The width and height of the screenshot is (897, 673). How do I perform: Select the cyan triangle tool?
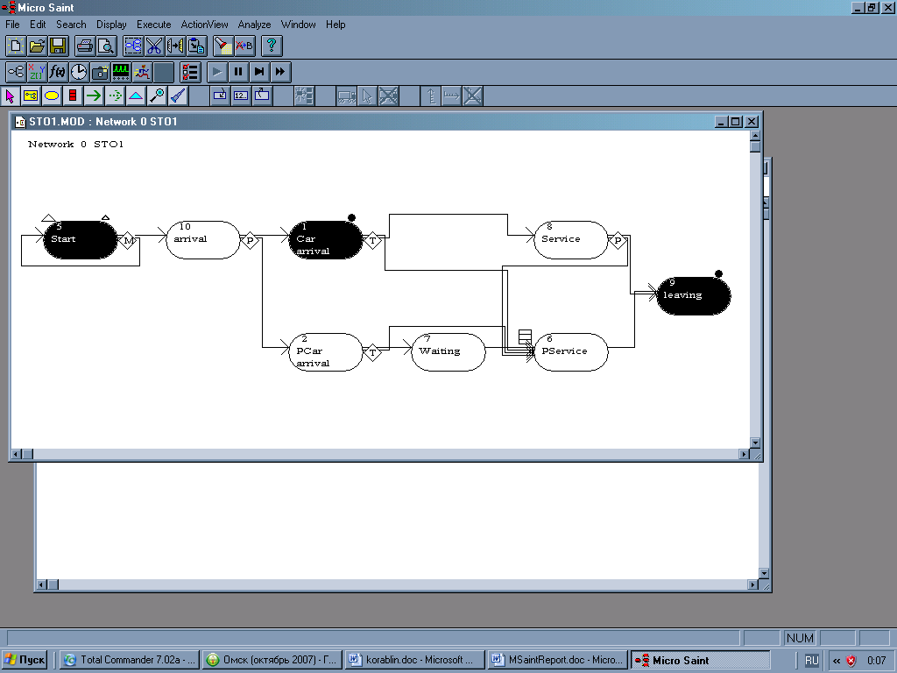coord(136,96)
